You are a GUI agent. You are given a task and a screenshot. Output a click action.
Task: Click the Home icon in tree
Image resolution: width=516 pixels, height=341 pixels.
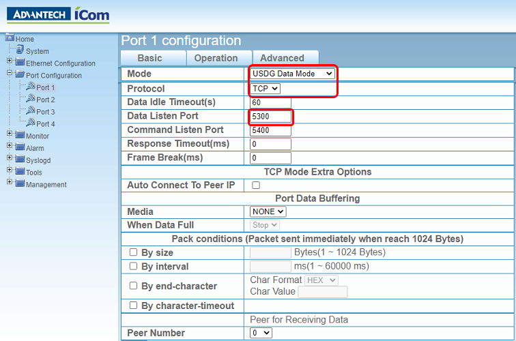(x=10, y=37)
